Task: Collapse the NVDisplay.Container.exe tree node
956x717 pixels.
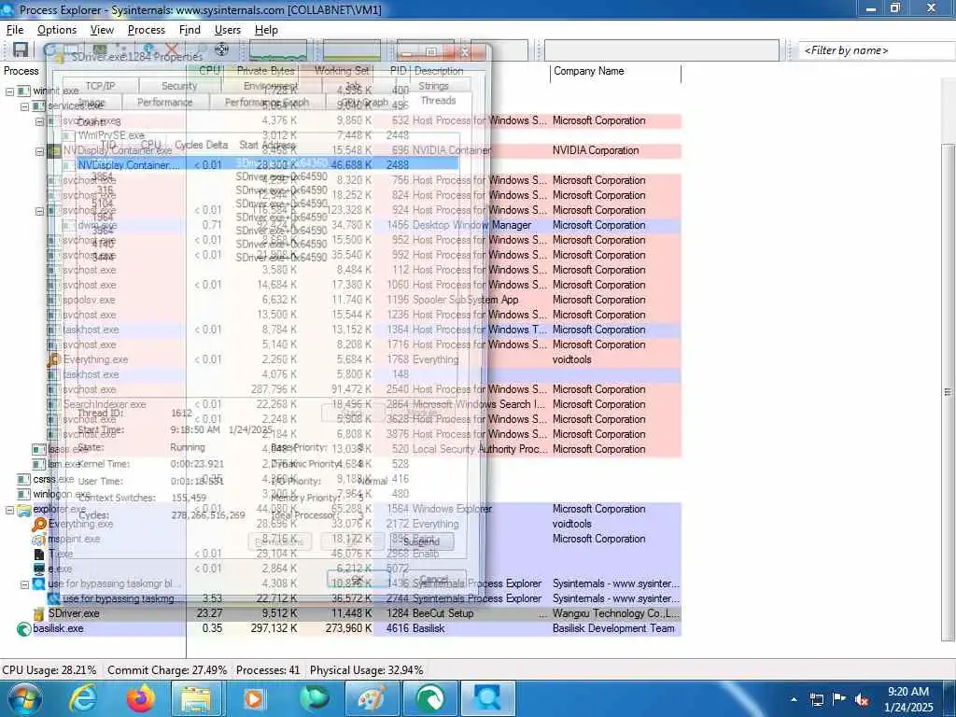Action: [x=39, y=150]
